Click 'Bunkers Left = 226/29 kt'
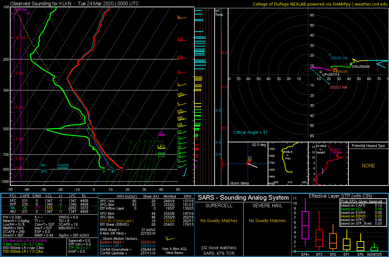This screenshot has width=389, height=257. click(128, 245)
